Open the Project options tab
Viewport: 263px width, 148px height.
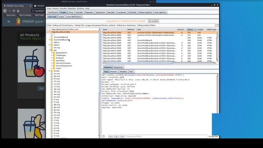coord(145,12)
